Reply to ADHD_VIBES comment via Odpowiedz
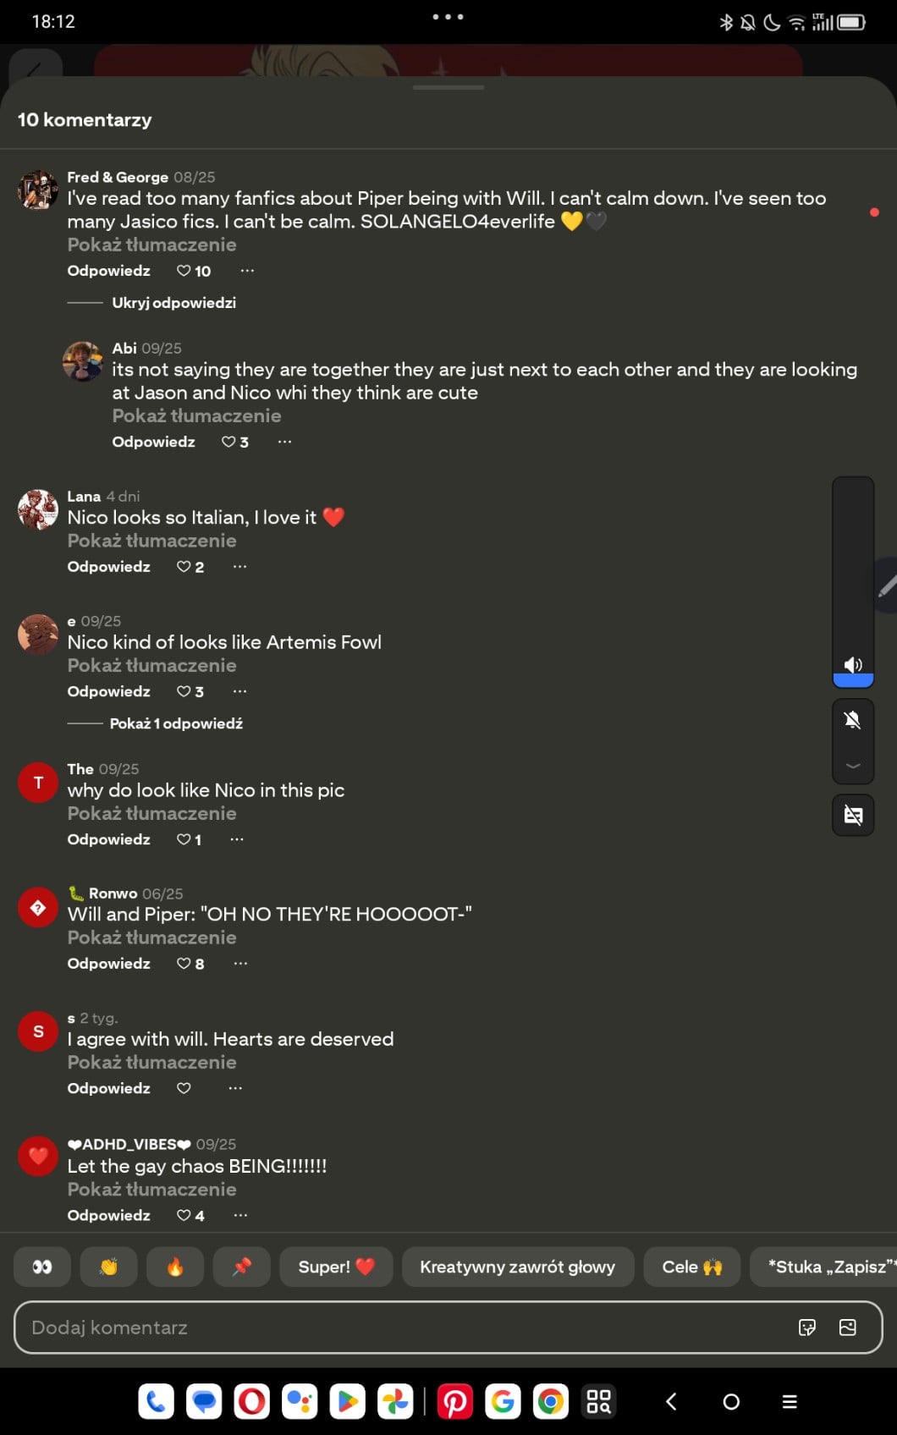Image resolution: width=897 pixels, height=1435 pixels. pos(108,1215)
